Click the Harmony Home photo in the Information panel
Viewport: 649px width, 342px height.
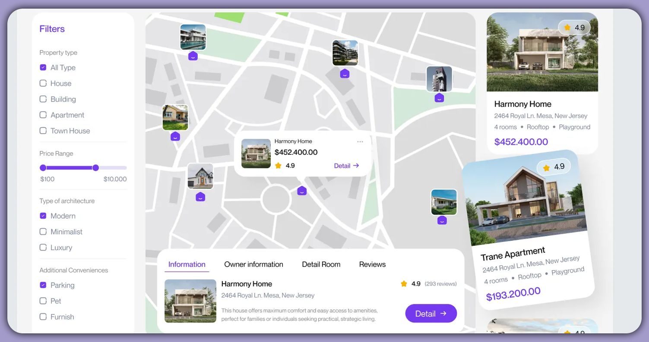point(190,301)
